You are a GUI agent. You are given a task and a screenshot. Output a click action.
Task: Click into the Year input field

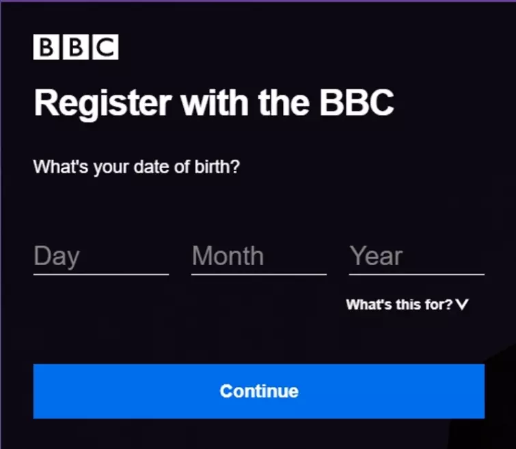tap(417, 257)
